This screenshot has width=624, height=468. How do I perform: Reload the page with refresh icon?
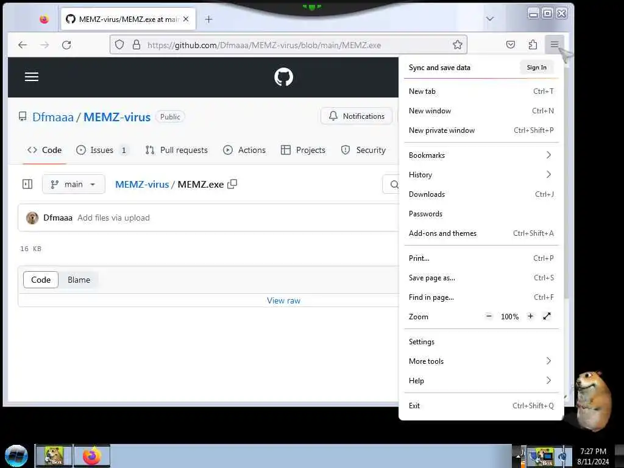point(66,45)
